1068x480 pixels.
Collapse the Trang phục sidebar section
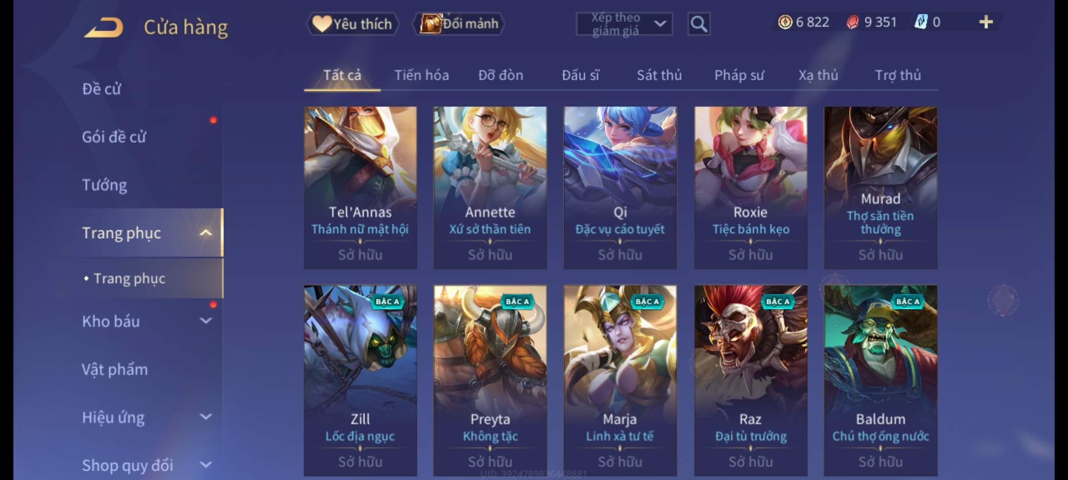[x=206, y=232]
